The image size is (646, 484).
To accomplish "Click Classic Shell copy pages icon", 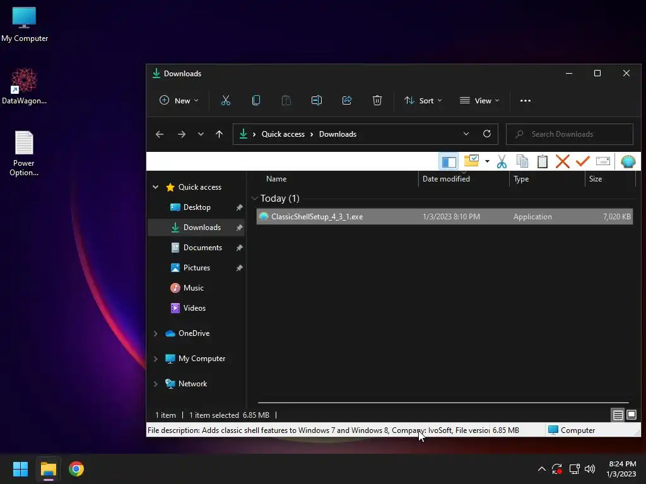I will click(x=522, y=161).
